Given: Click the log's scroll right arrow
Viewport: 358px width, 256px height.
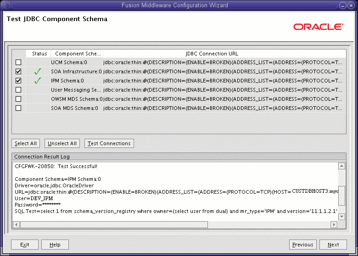Looking at the screenshot, I should 334,224.
